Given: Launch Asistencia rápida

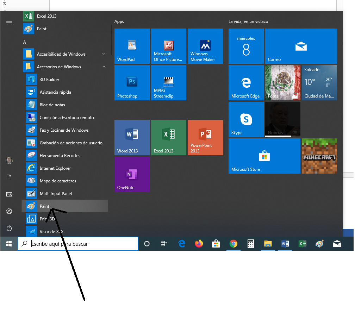Looking at the screenshot, I should 65,92.
